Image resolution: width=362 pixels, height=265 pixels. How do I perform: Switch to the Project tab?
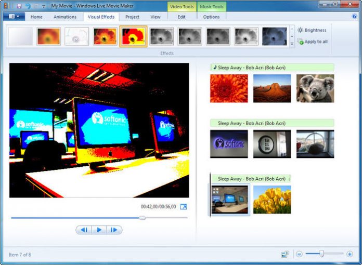coord(132,17)
